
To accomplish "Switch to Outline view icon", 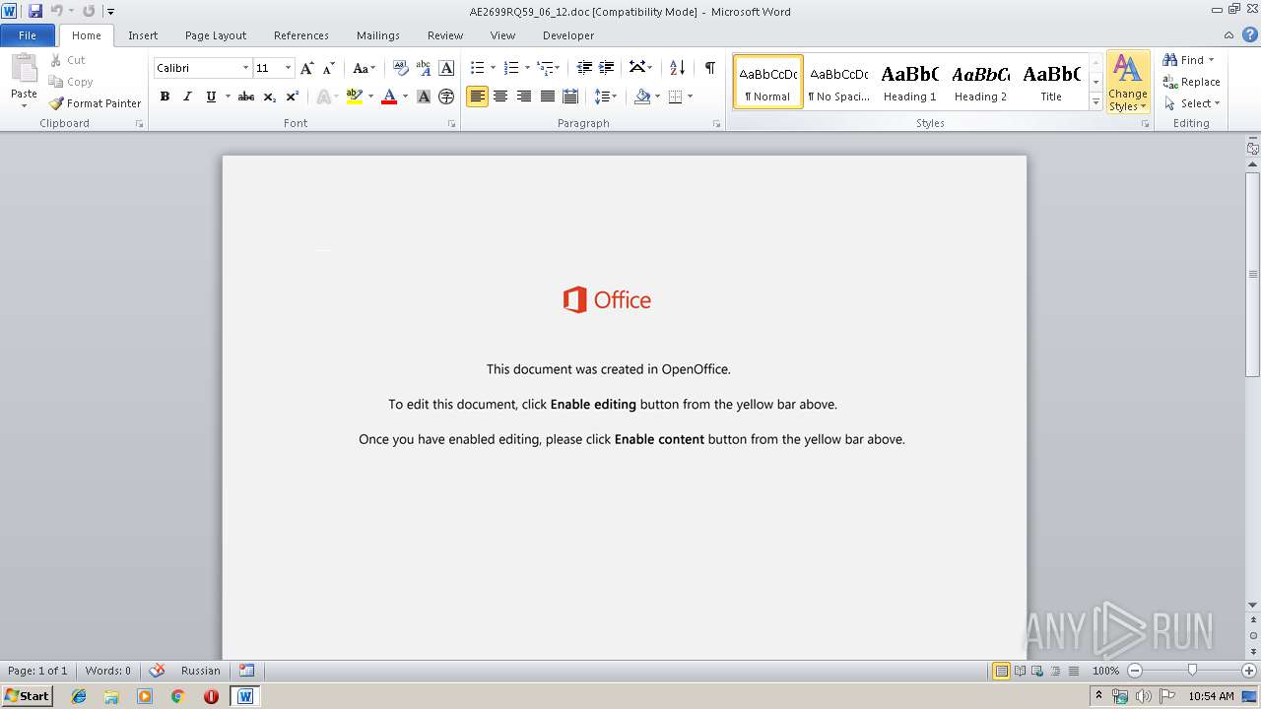I will 1054,671.
